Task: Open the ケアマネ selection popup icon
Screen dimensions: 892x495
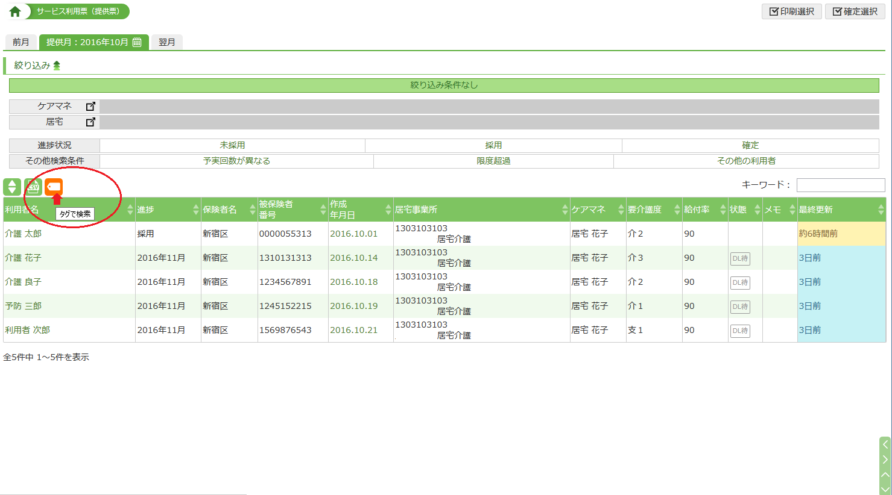Action: pyautogui.click(x=90, y=107)
